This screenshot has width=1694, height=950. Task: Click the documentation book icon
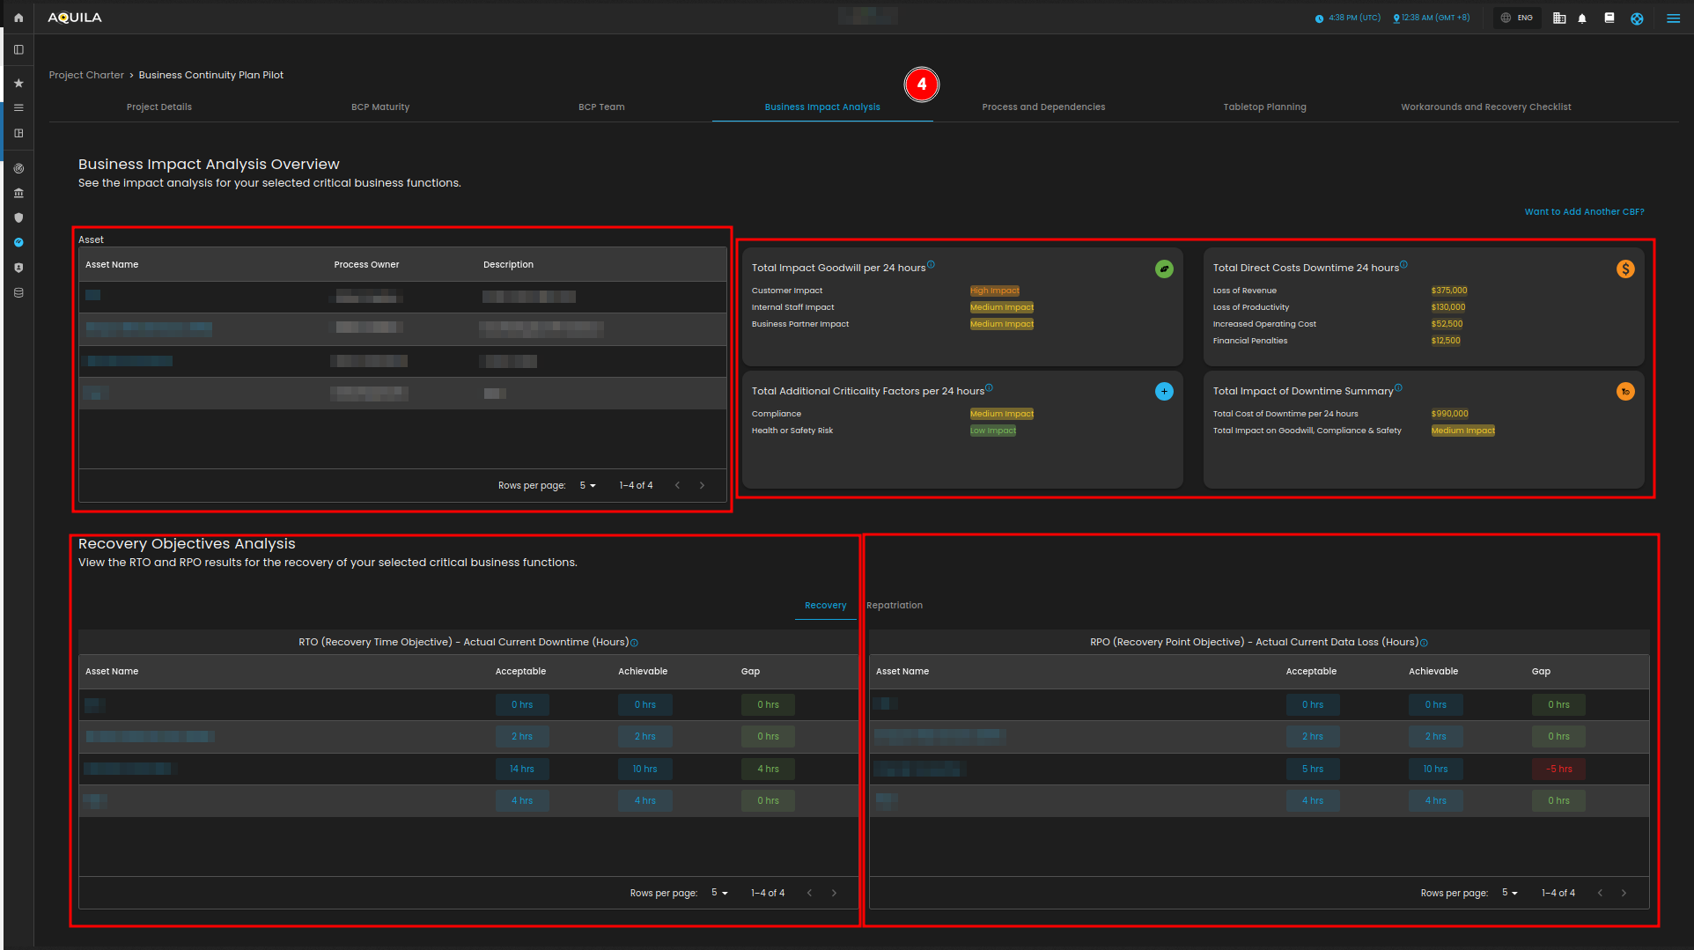click(1609, 18)
